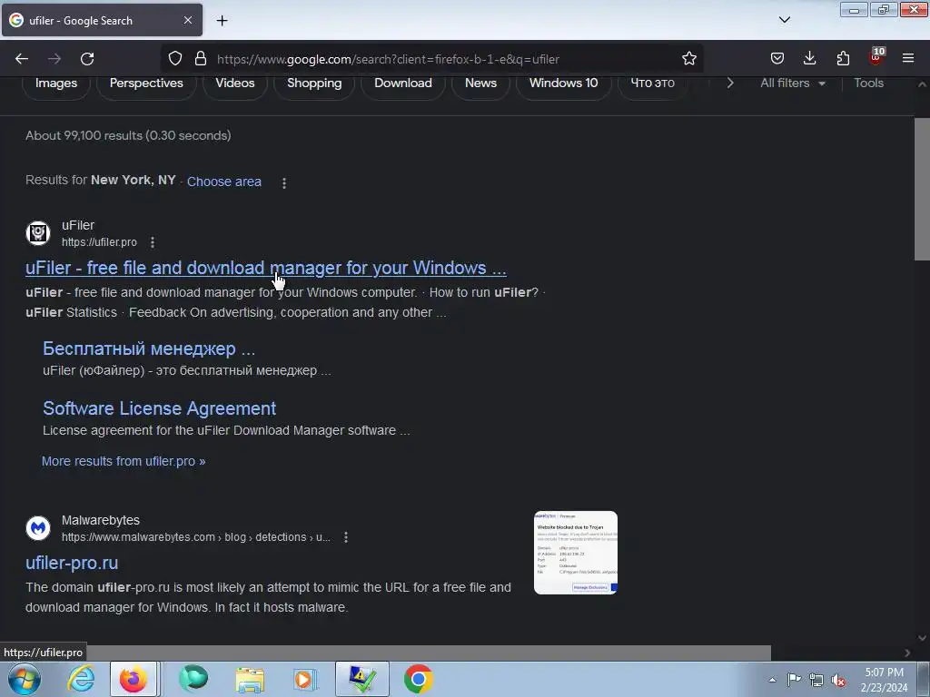Reload the page with the refresh icon
The width and height of the screenshot is (930, 697).
(87, 59)
